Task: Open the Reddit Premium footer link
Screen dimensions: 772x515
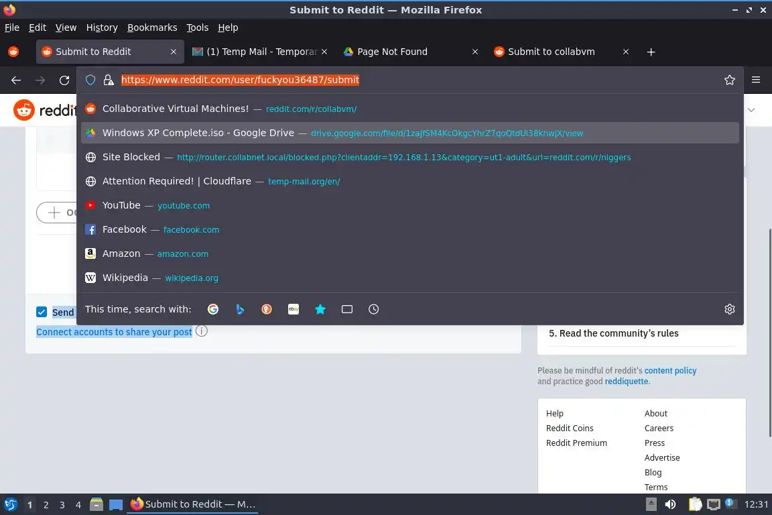Action: (576, 443)
